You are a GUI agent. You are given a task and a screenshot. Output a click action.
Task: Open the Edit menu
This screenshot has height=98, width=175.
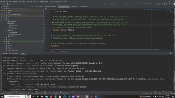[7, 1]
